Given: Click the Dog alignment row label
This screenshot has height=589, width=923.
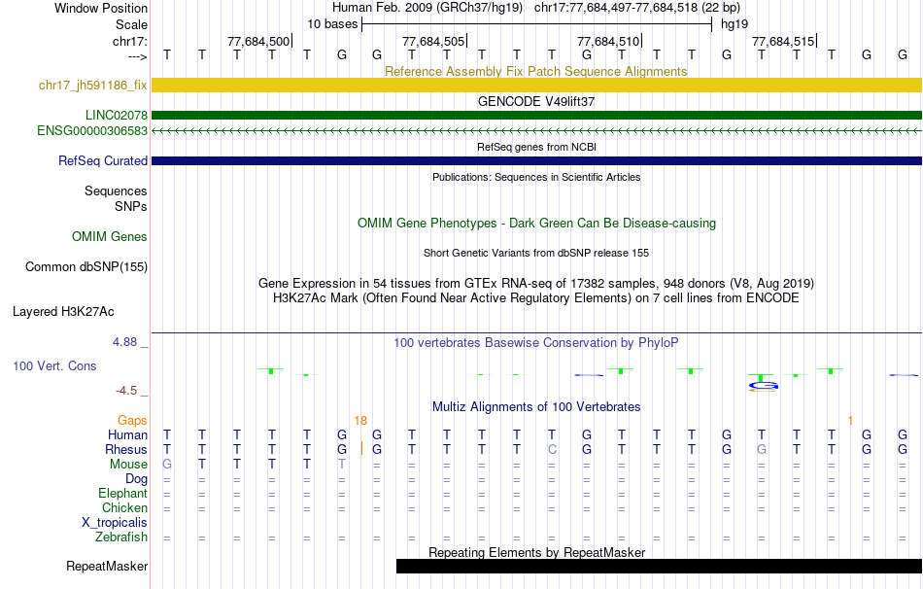Looking at the screenshot, I should [x=136, y=479].
